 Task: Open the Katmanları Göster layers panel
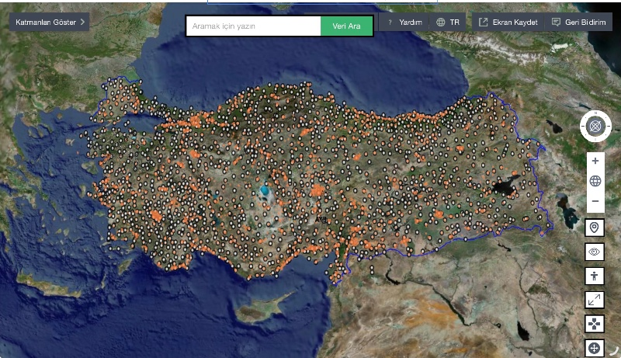click(49, 23)
